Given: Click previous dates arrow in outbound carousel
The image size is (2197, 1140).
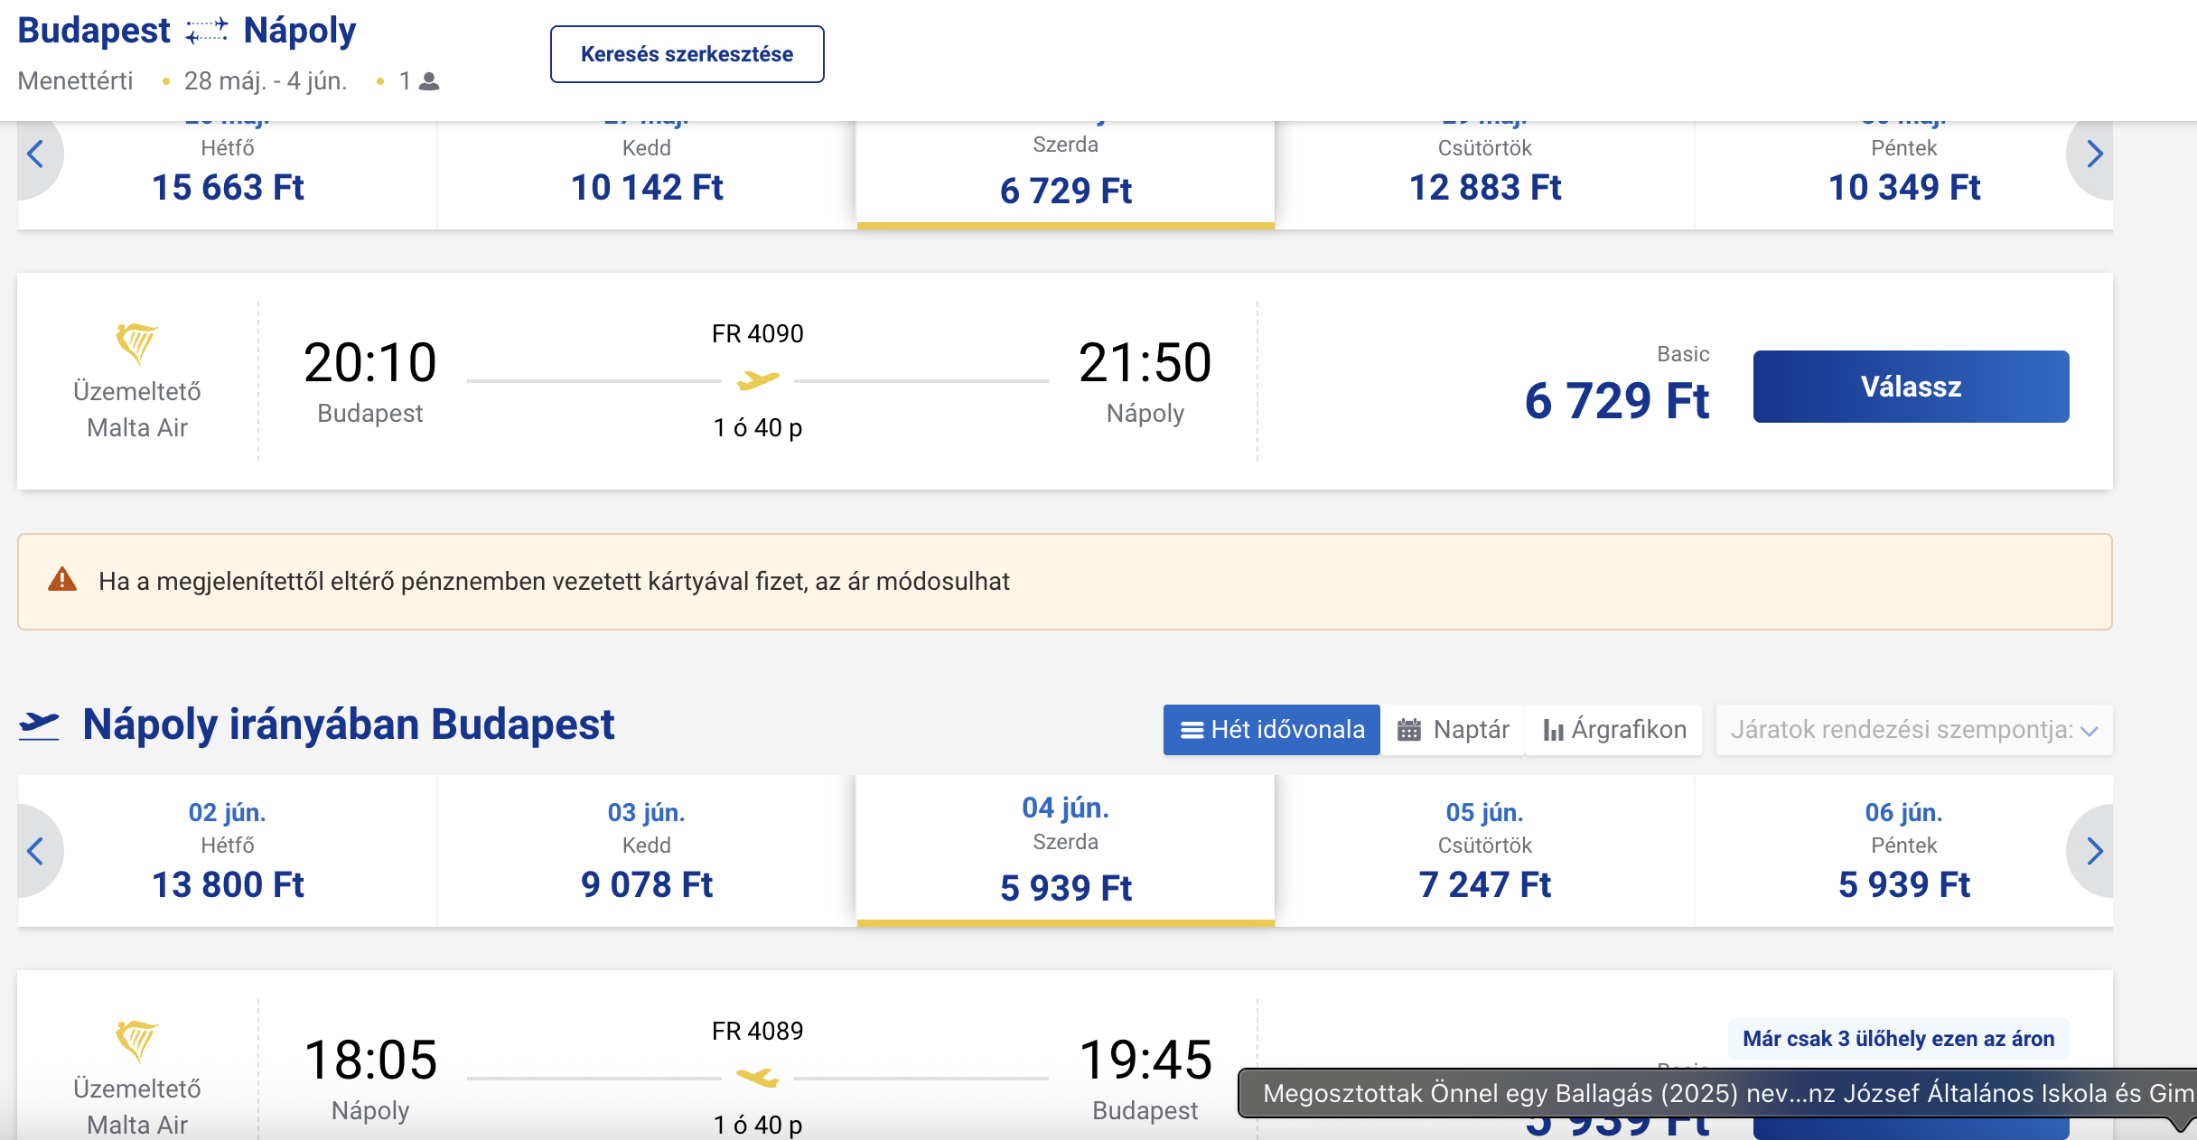Looking at the screenshot, I should click(36, 154).
